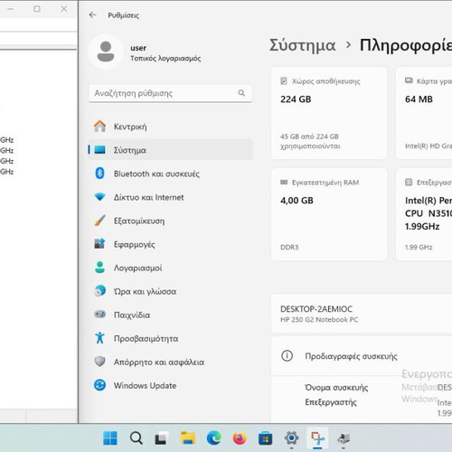Viewport: 452px width, 452px height.
Task: Open Εφαρμογές apps settings
Action: point(170,244)
